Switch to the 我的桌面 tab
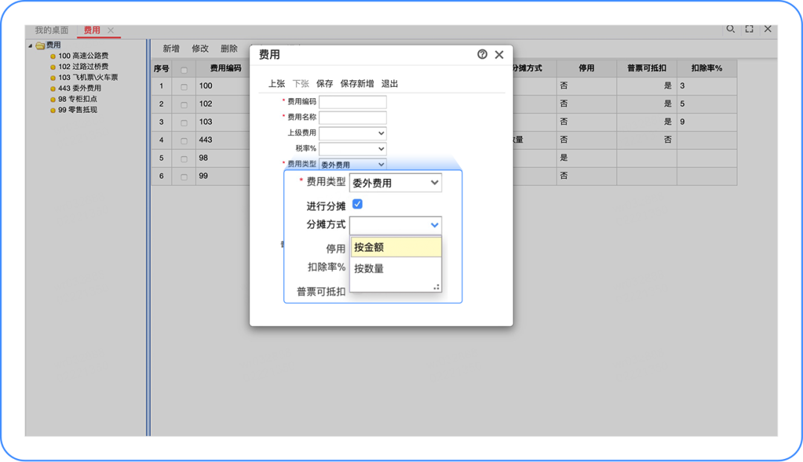 point(51,30)
